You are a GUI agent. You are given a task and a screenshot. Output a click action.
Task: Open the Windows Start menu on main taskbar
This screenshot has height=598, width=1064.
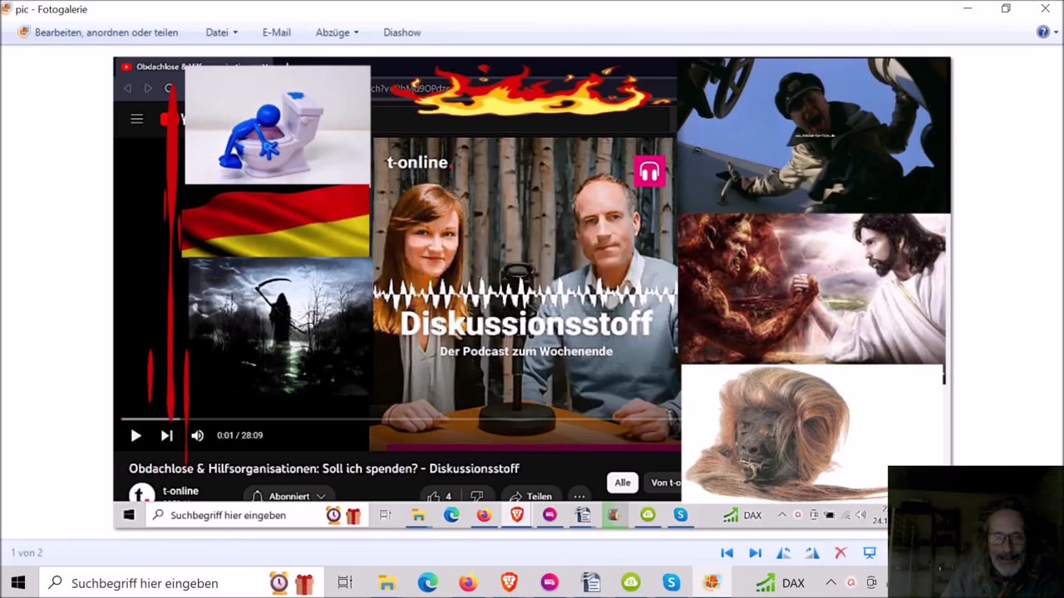coord(18,583)
